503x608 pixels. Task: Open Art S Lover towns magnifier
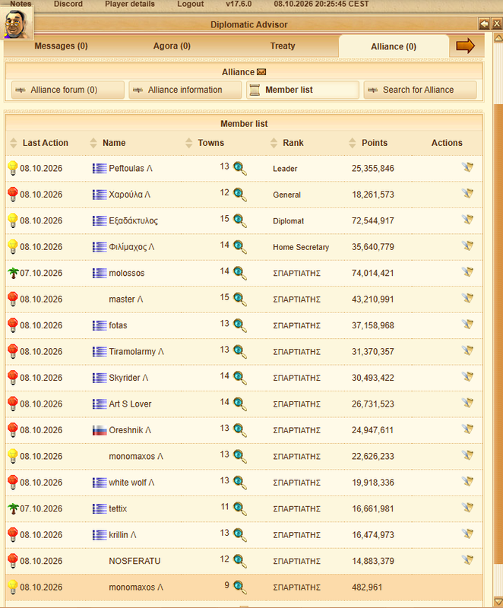click(x=240, y=404)
